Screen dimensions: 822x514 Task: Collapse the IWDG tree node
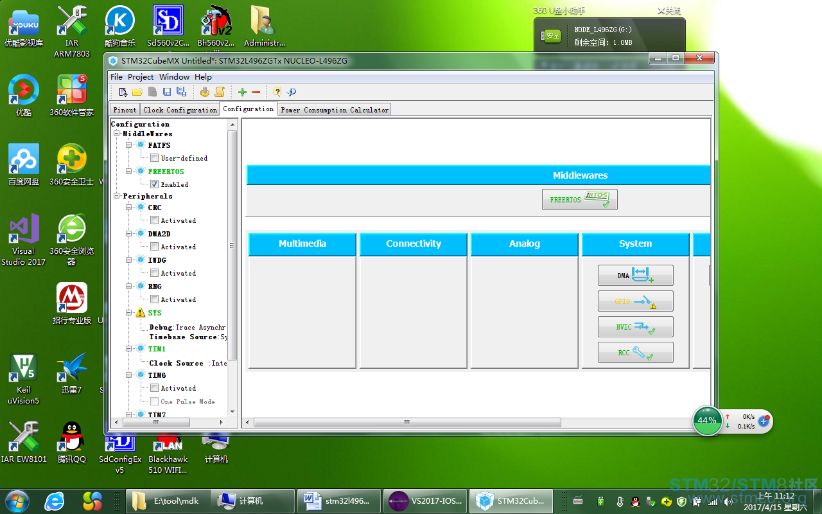pyautogui.click(x=129, y=260)
